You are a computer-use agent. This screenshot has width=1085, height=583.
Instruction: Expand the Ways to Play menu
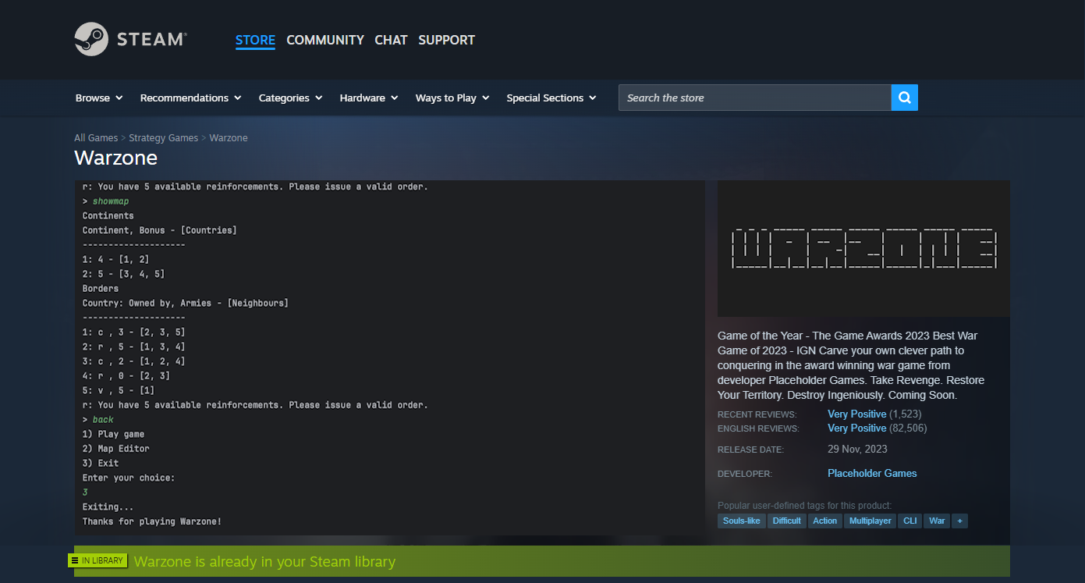[x=452, y=98]
